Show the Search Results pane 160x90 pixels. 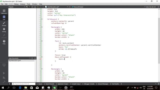(x=49, y=84)
